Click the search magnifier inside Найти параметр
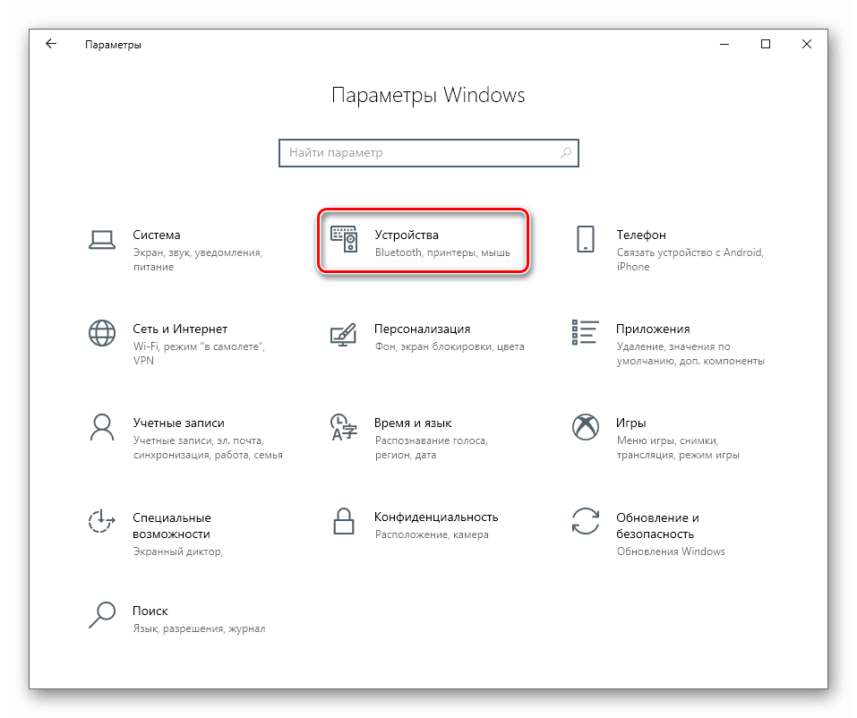This screenshot has width=857, height=718. click(x=566, y=153)
